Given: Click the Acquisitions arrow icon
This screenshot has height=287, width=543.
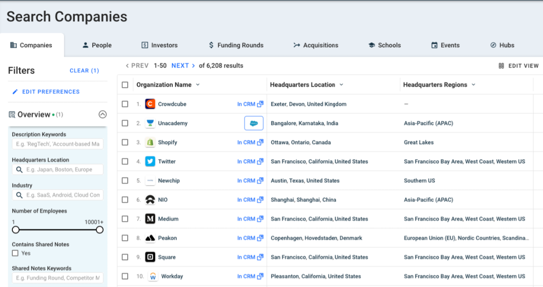Looking at the screenshot, I should (296, 45).
